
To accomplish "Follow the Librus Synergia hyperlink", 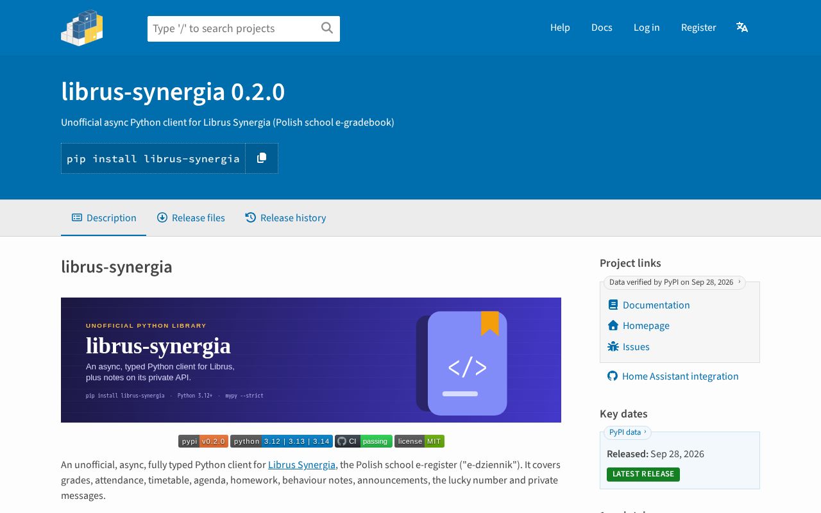I will click(x=301, y=465).
